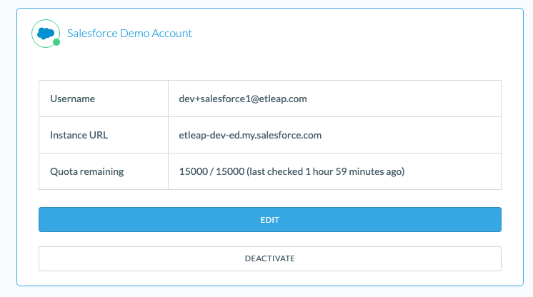Screen dimensions: 533x297
Task: Click the green connection status dot
Action: point(56,43)
